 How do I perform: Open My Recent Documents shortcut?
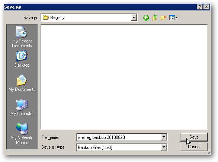click(22, 37)
